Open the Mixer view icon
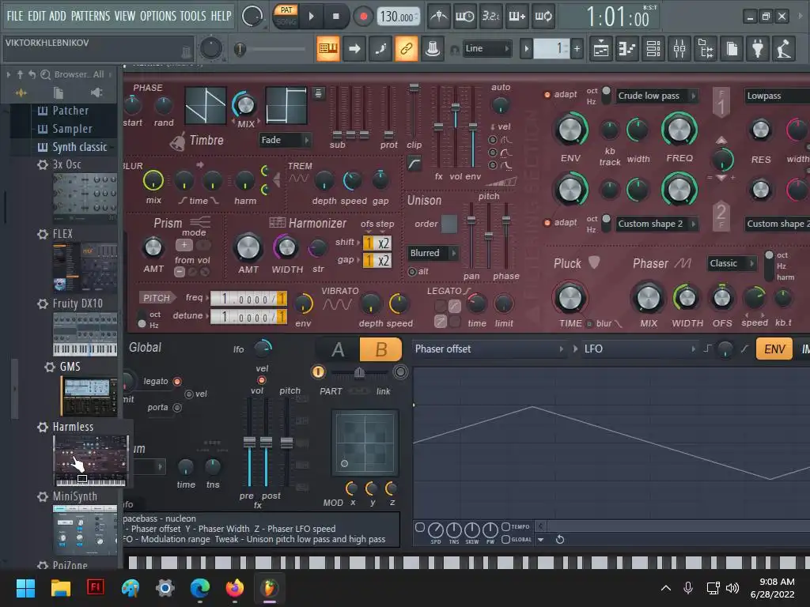Screen dimensions: 810x607 679,49
